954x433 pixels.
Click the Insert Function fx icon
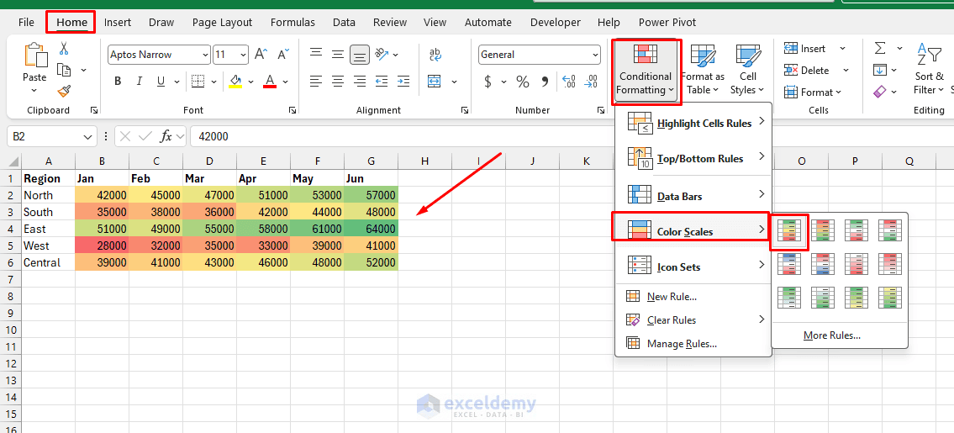click(166, 136)
